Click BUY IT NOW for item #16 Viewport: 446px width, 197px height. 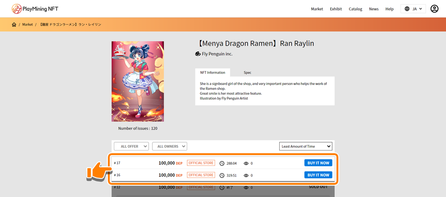point(318,175)
